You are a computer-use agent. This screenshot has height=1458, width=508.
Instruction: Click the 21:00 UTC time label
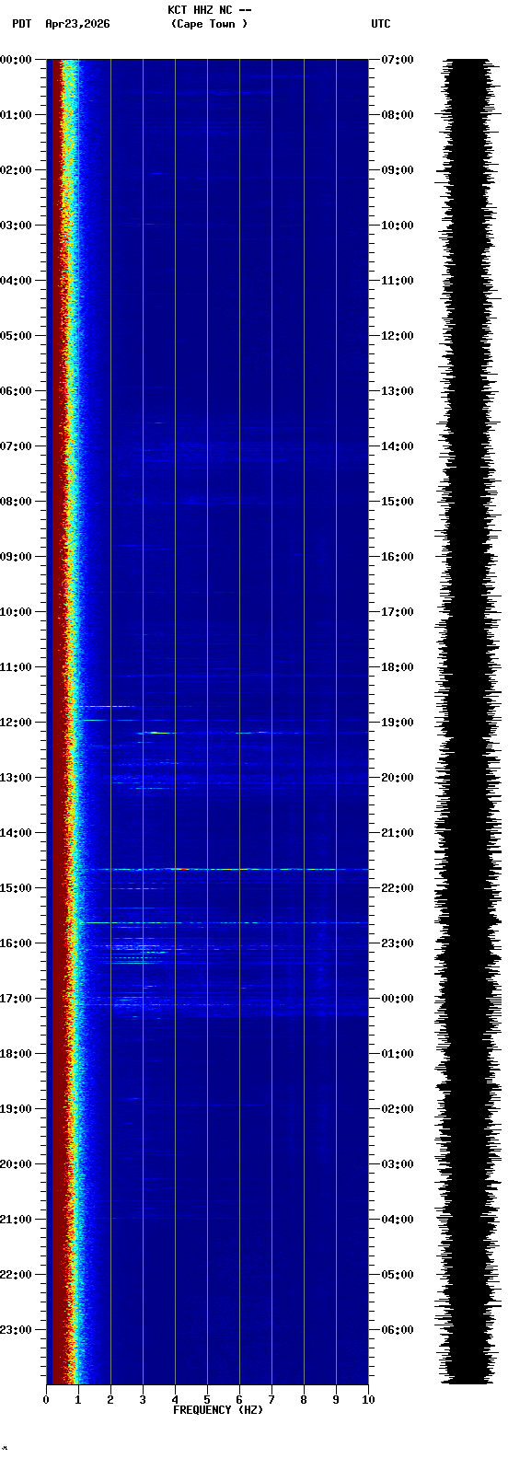[398, 833]
